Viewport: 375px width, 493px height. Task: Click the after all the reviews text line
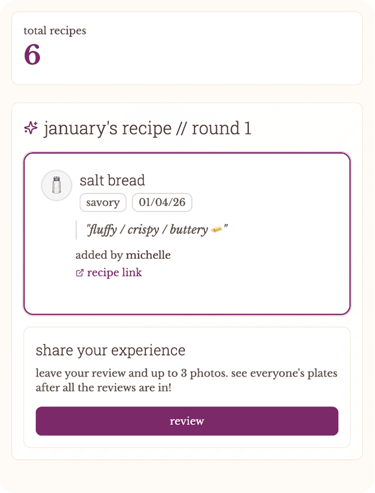[x=103, y=387]
